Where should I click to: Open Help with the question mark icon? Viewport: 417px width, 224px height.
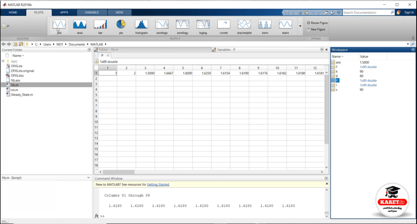tap(332, 13)
